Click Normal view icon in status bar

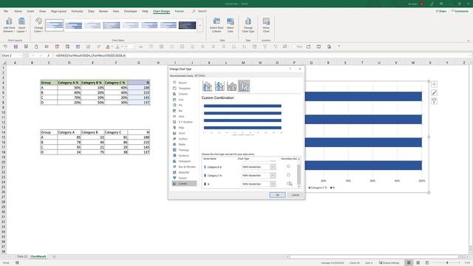click(409, 263)
